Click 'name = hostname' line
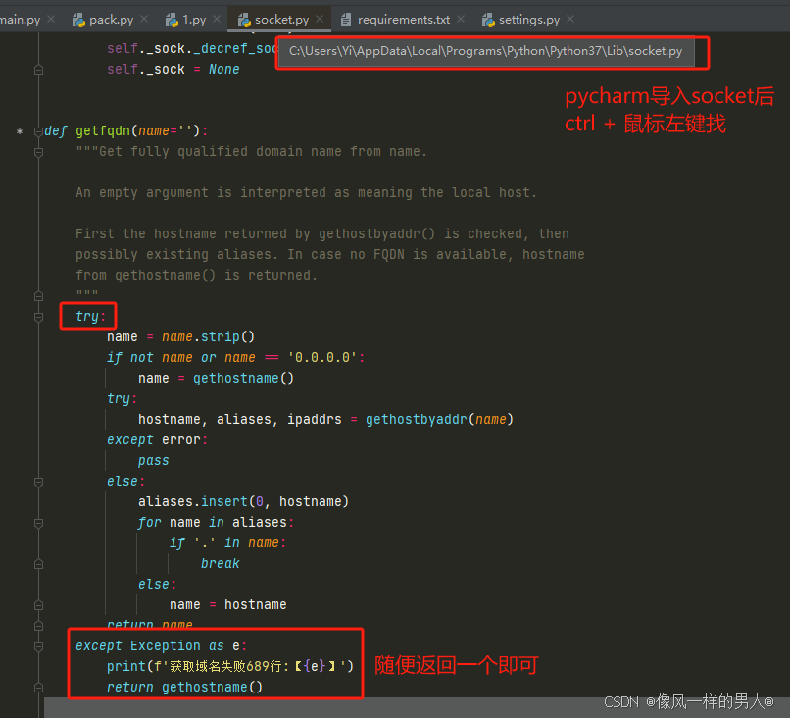This screenshot has height=718, width=790. click(227, 604)
